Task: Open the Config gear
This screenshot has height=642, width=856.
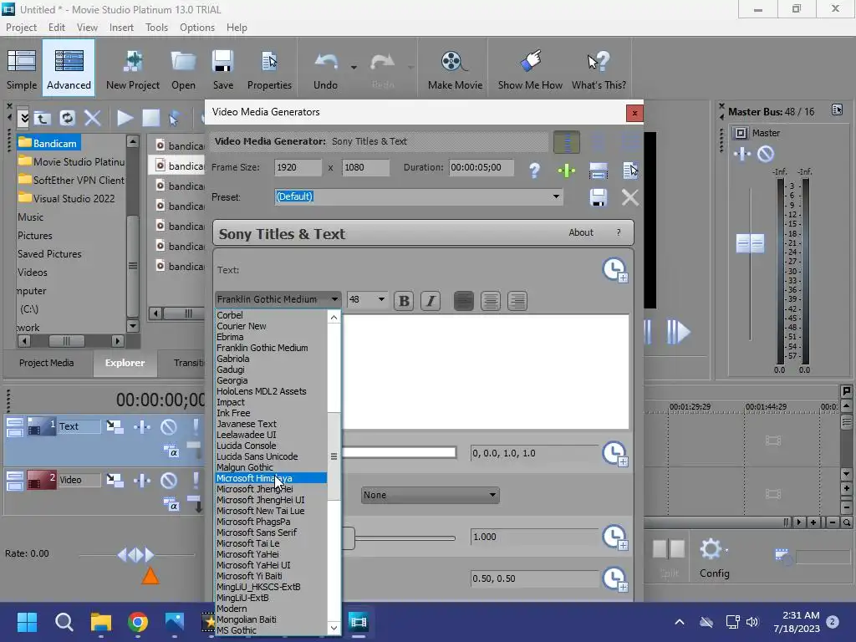Action: 714,558
